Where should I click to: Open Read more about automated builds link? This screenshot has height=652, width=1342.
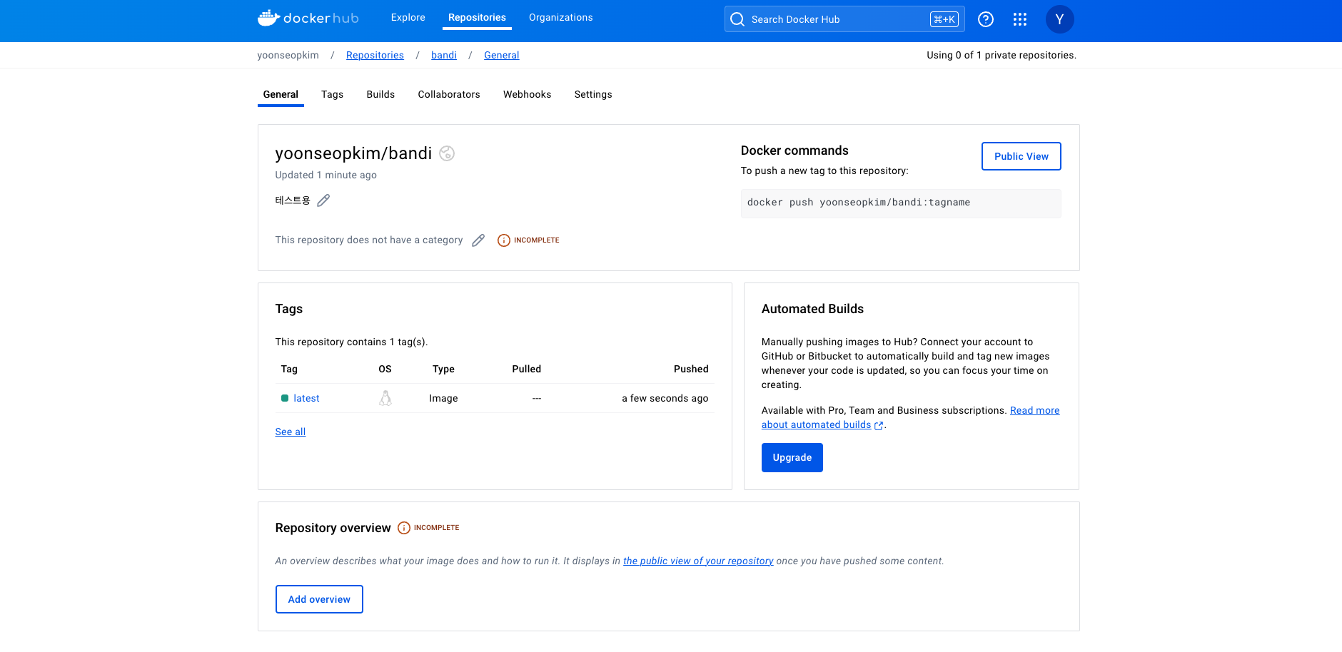[910, 417]
